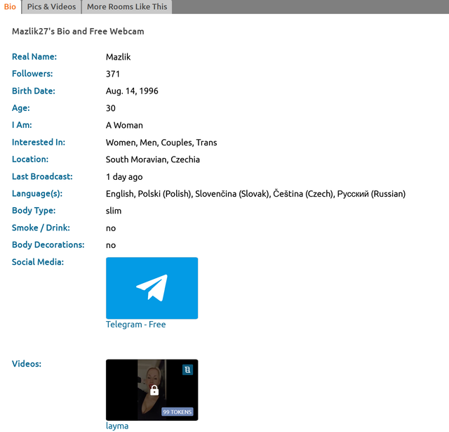Click the Smoke / Drink value no
Image resolution: width=449 pixels, height=432 pixels.
[111, 228]
